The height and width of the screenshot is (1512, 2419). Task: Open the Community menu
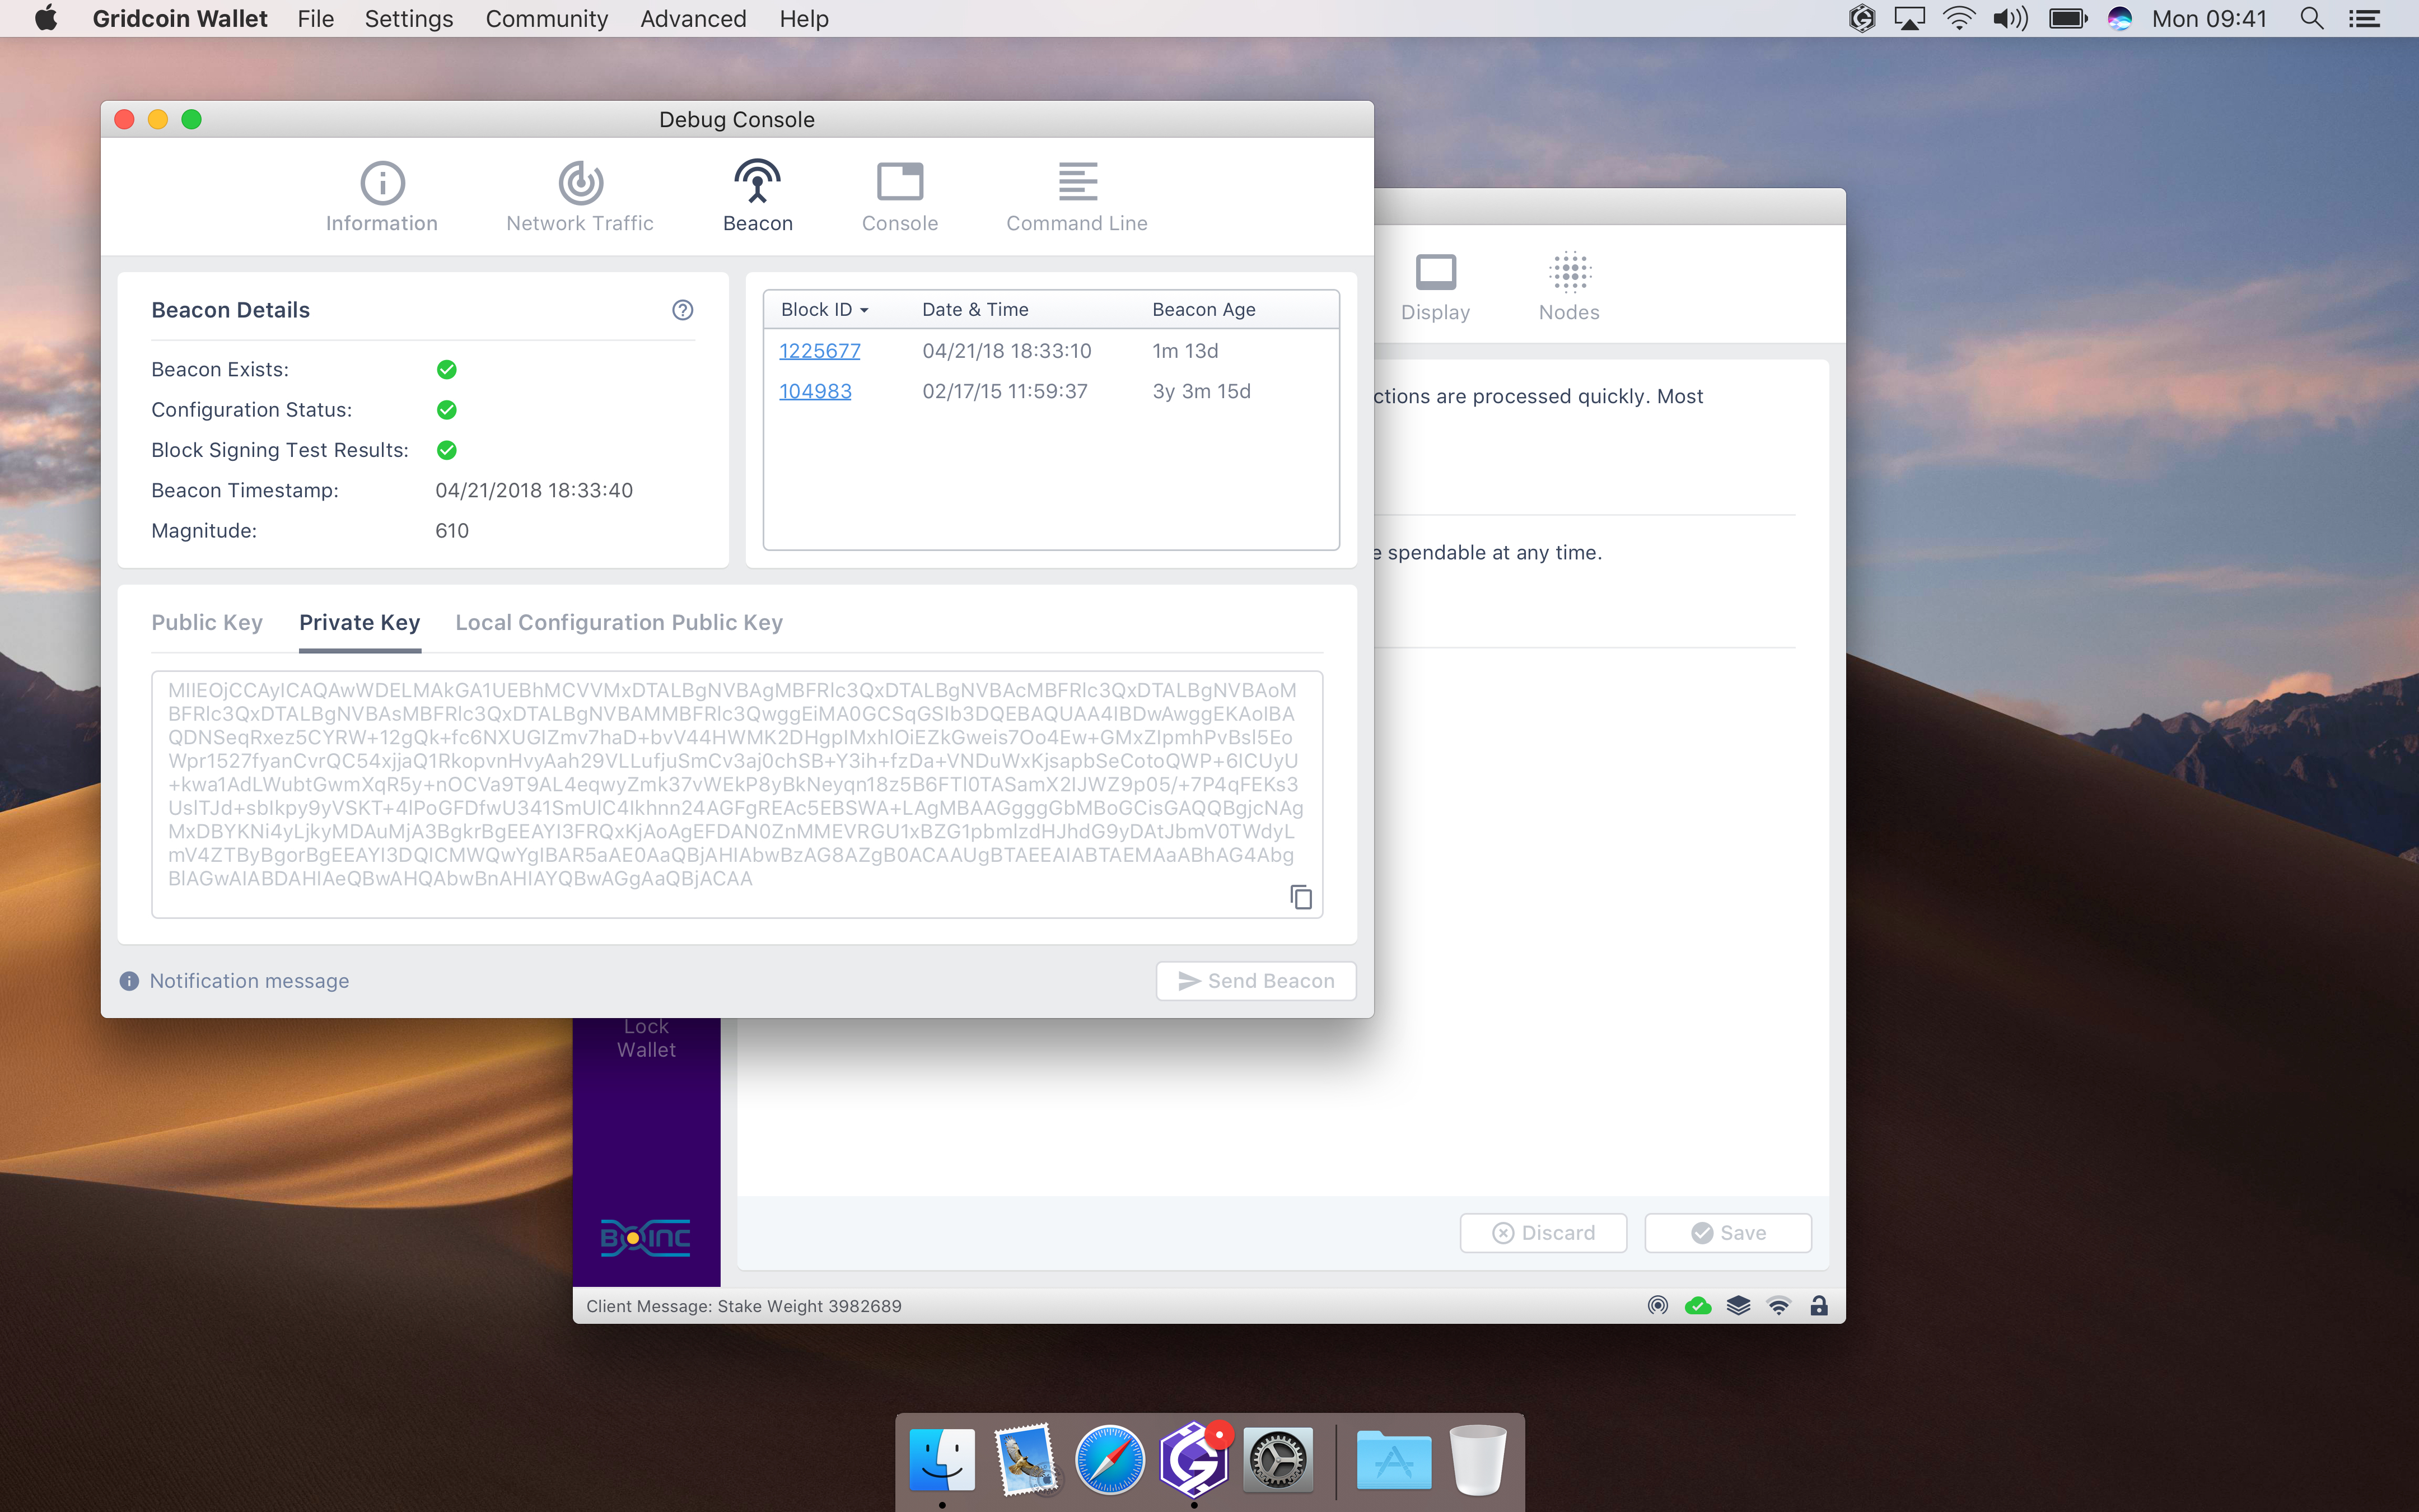[547, 19]
